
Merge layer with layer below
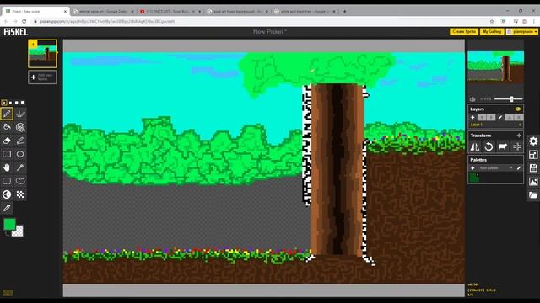click(510, 118)
